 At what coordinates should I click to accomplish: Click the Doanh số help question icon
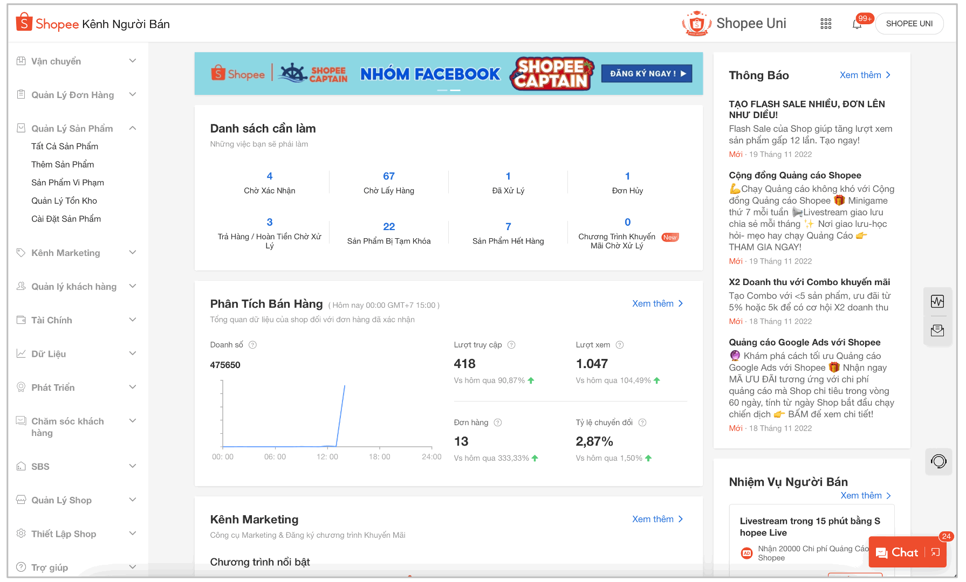pyautogui.click(x=252, y=345)
